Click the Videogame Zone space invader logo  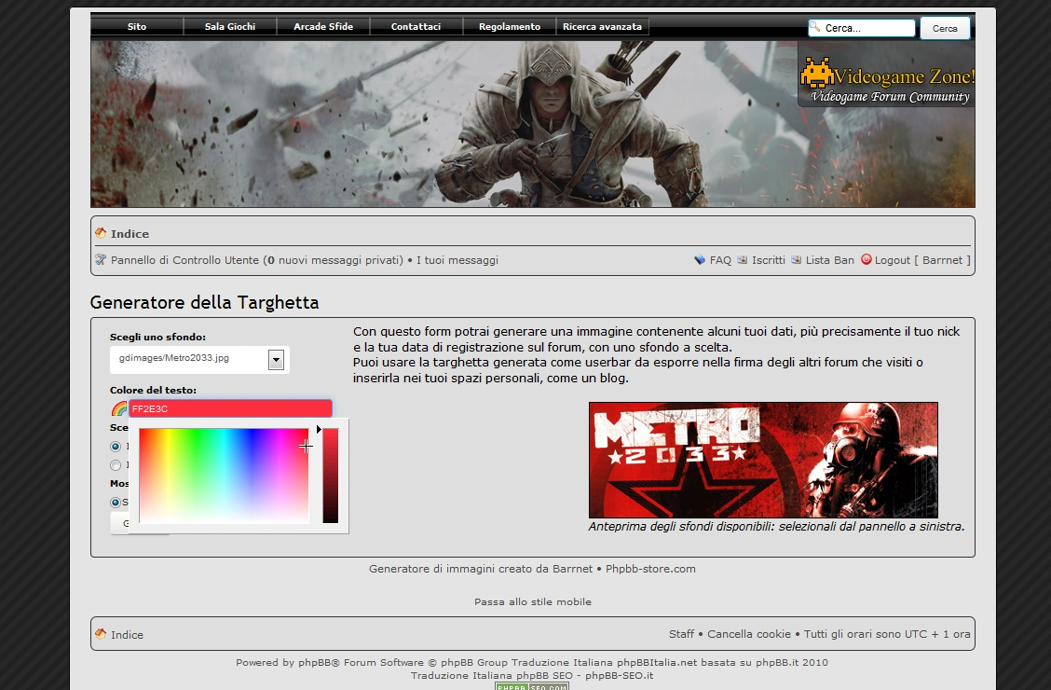click(817, 73)
